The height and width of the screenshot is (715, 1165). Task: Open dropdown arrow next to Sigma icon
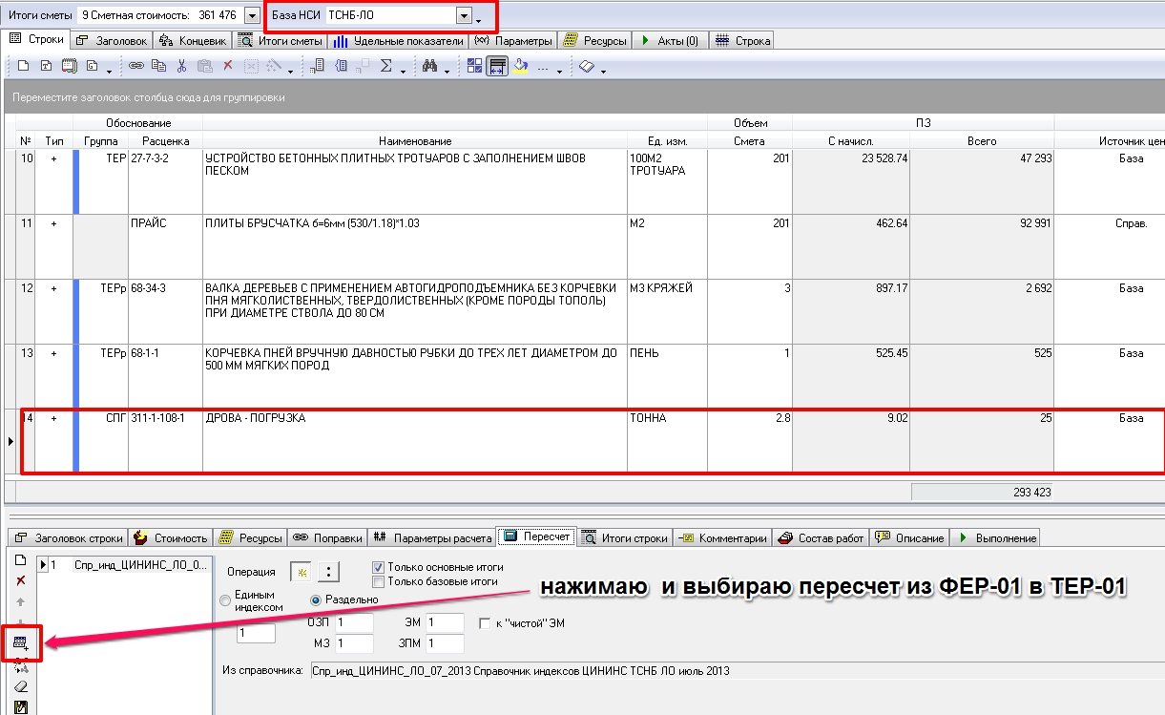pos(403,69)
